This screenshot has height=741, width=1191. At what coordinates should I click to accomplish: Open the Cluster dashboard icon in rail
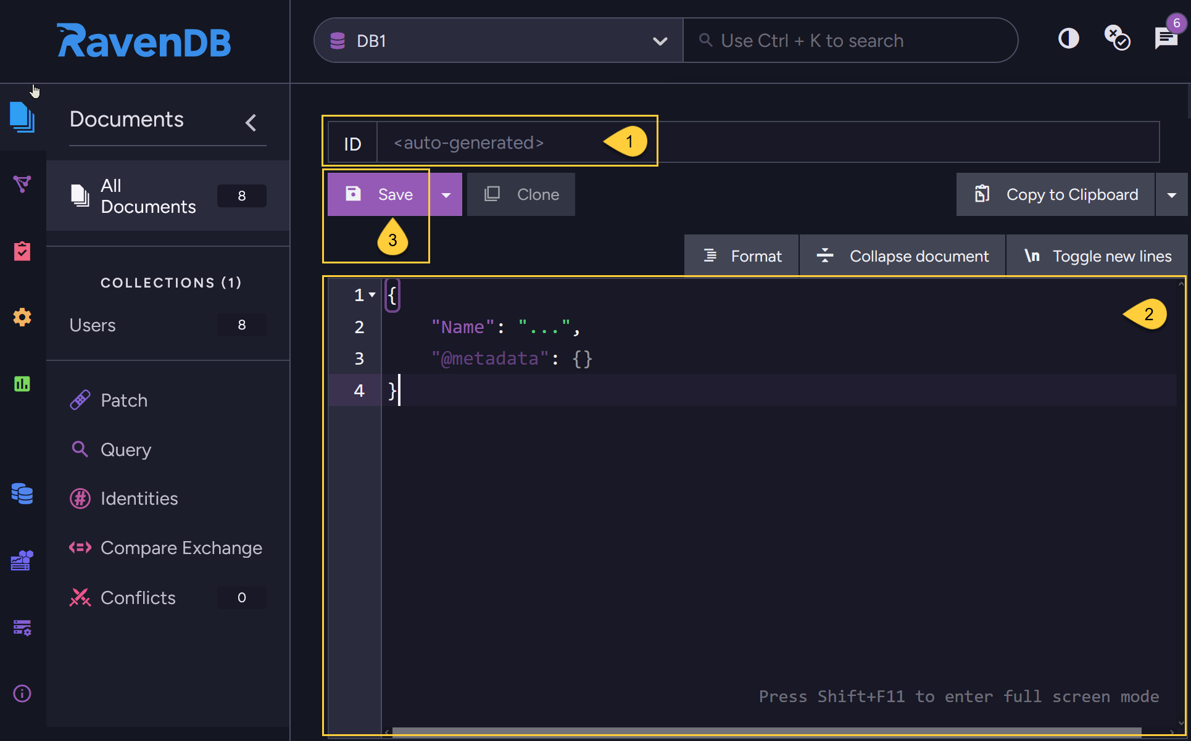click(22, 560)
